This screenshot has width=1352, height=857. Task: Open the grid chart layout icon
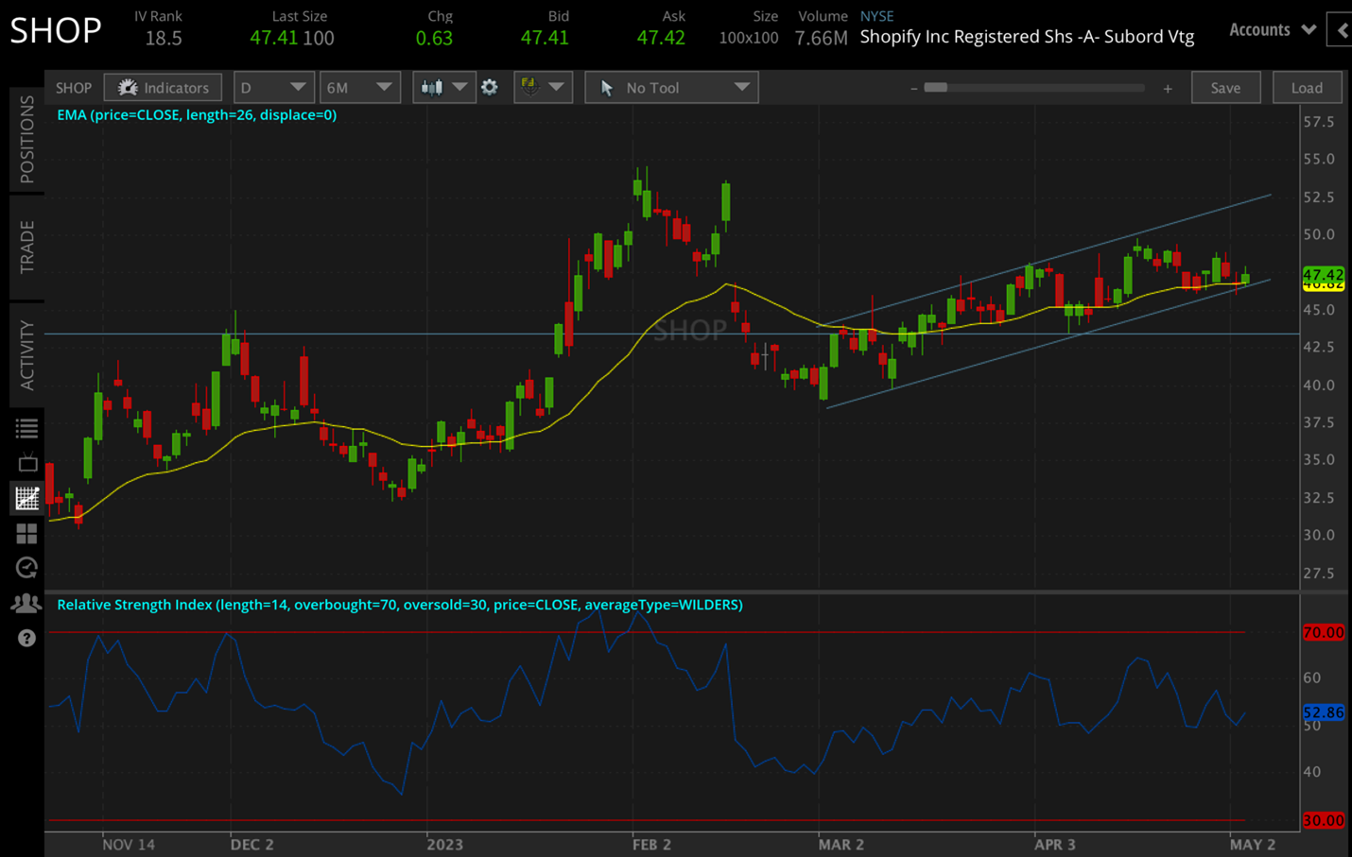26,534
